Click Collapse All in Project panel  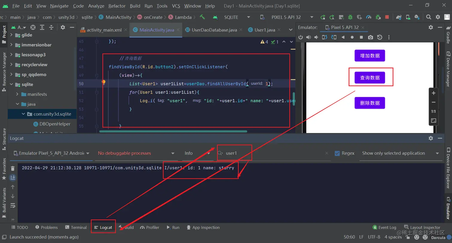[51, 27]
